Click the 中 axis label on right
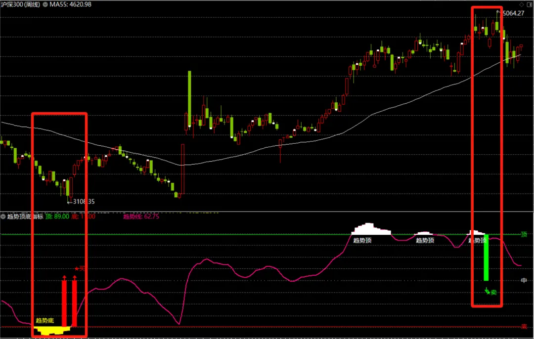534x339 pixels. pos(524,280)
